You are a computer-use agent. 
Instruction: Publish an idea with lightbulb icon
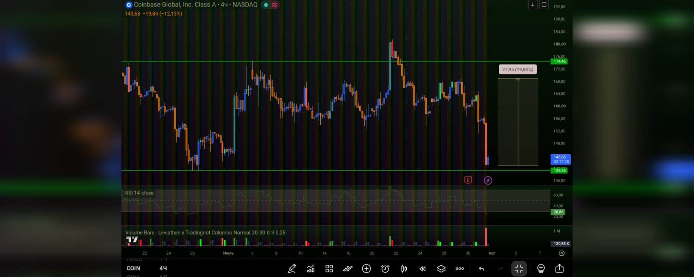pyautogui.click(x=541, y=269)
